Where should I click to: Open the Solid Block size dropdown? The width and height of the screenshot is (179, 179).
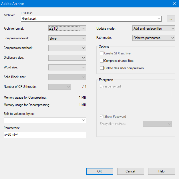tap(67, 77)
